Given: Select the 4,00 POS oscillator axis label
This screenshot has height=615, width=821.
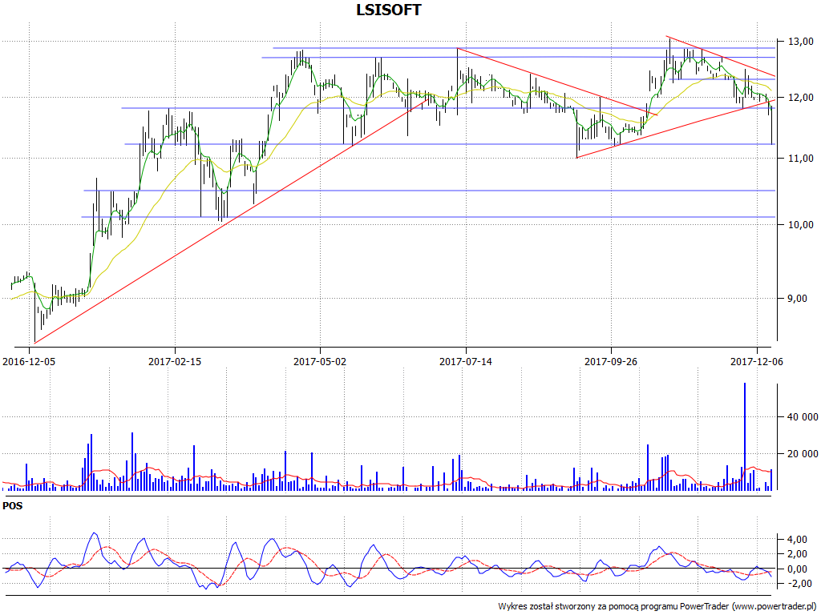Looking at the screenshot, I should 796,539.
